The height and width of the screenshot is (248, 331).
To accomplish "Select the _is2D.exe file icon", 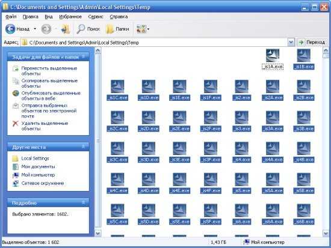I will 149,117.
